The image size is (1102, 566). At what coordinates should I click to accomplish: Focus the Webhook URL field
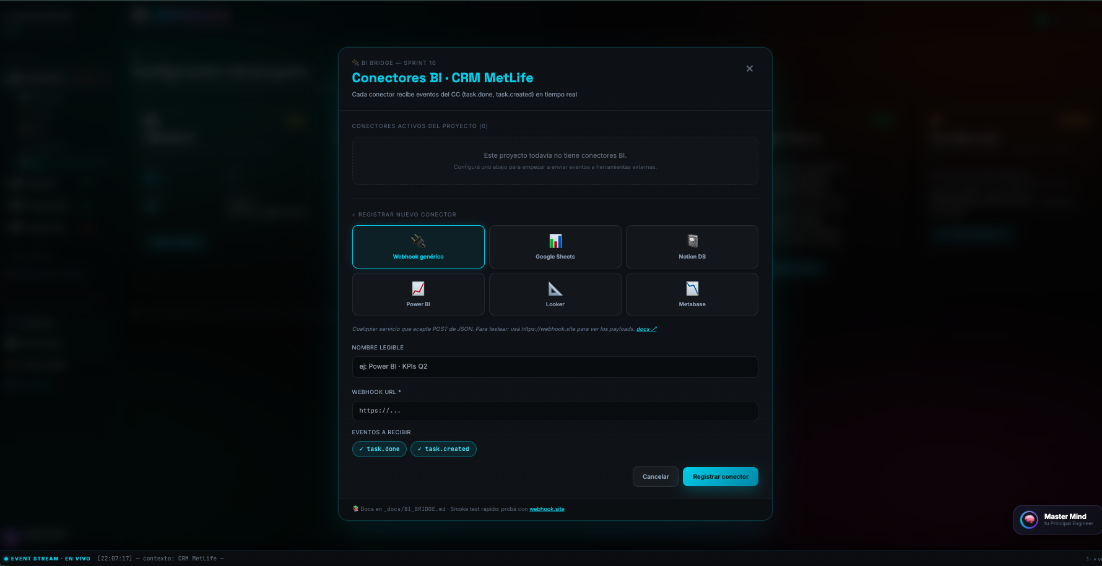(x=555, y=411)
